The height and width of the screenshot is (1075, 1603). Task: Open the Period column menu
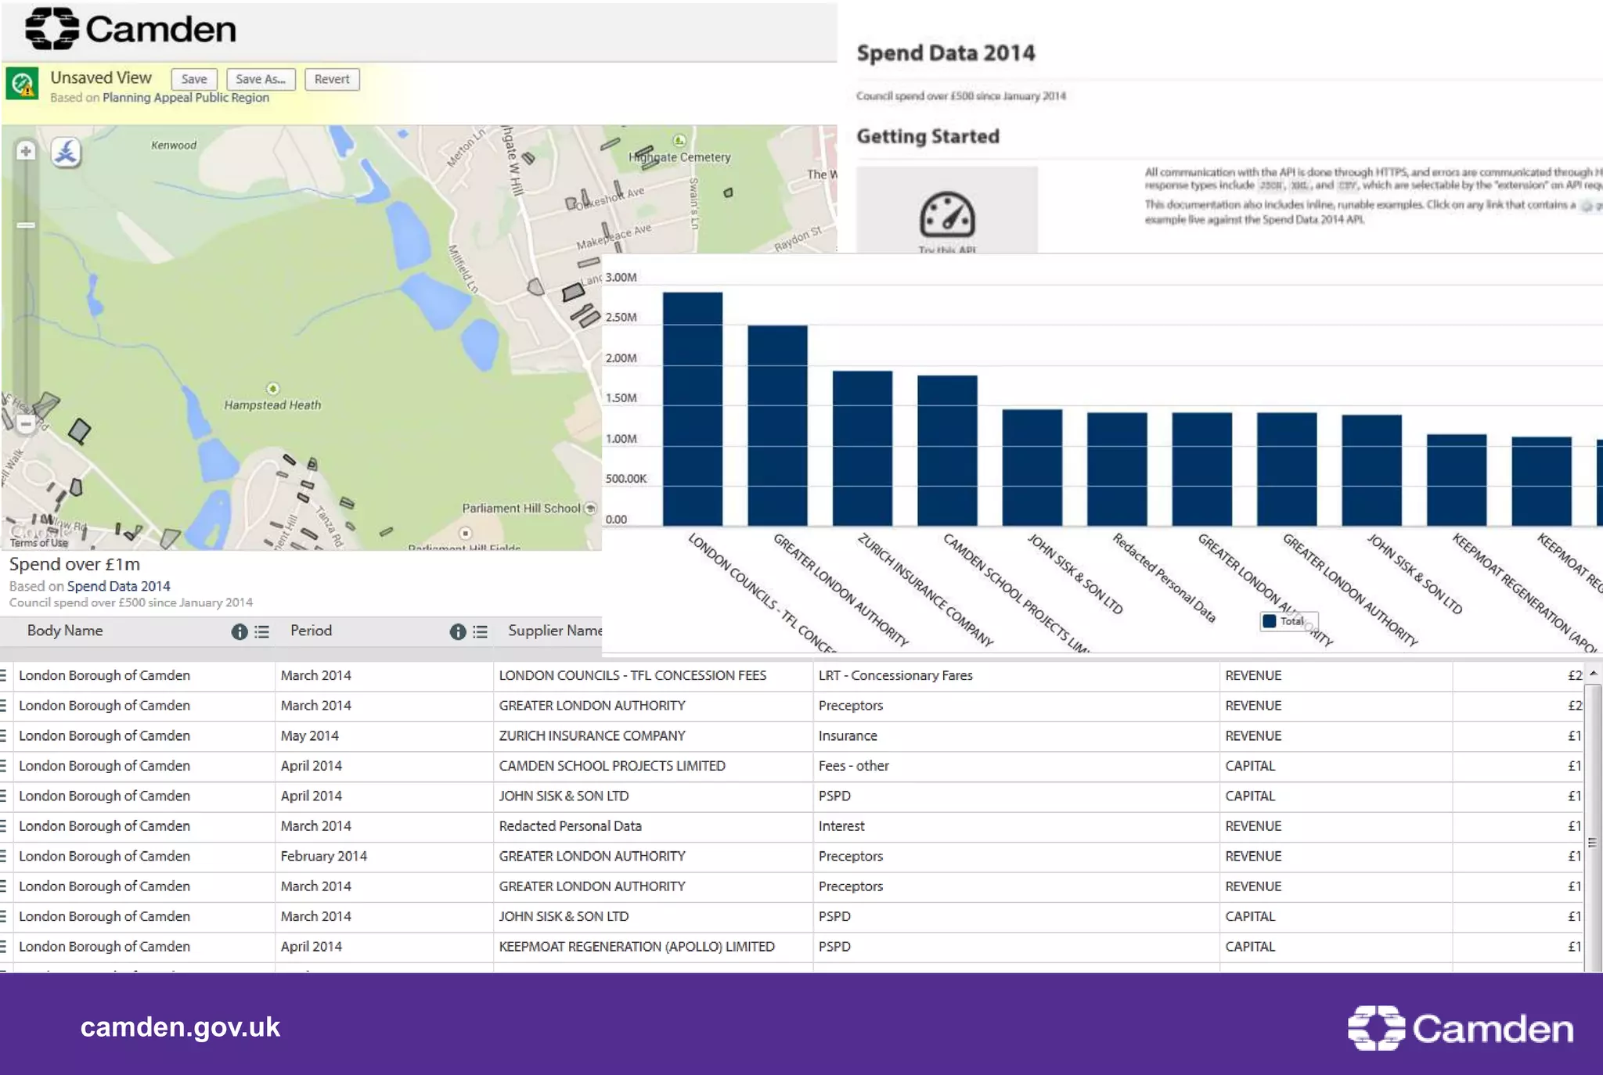tap(481, 631)
